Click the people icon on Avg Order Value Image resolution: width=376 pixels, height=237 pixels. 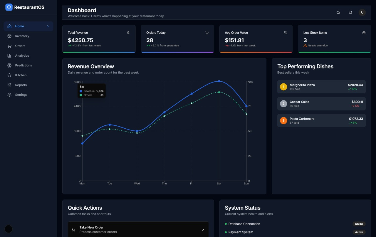(x=285, y=33)
